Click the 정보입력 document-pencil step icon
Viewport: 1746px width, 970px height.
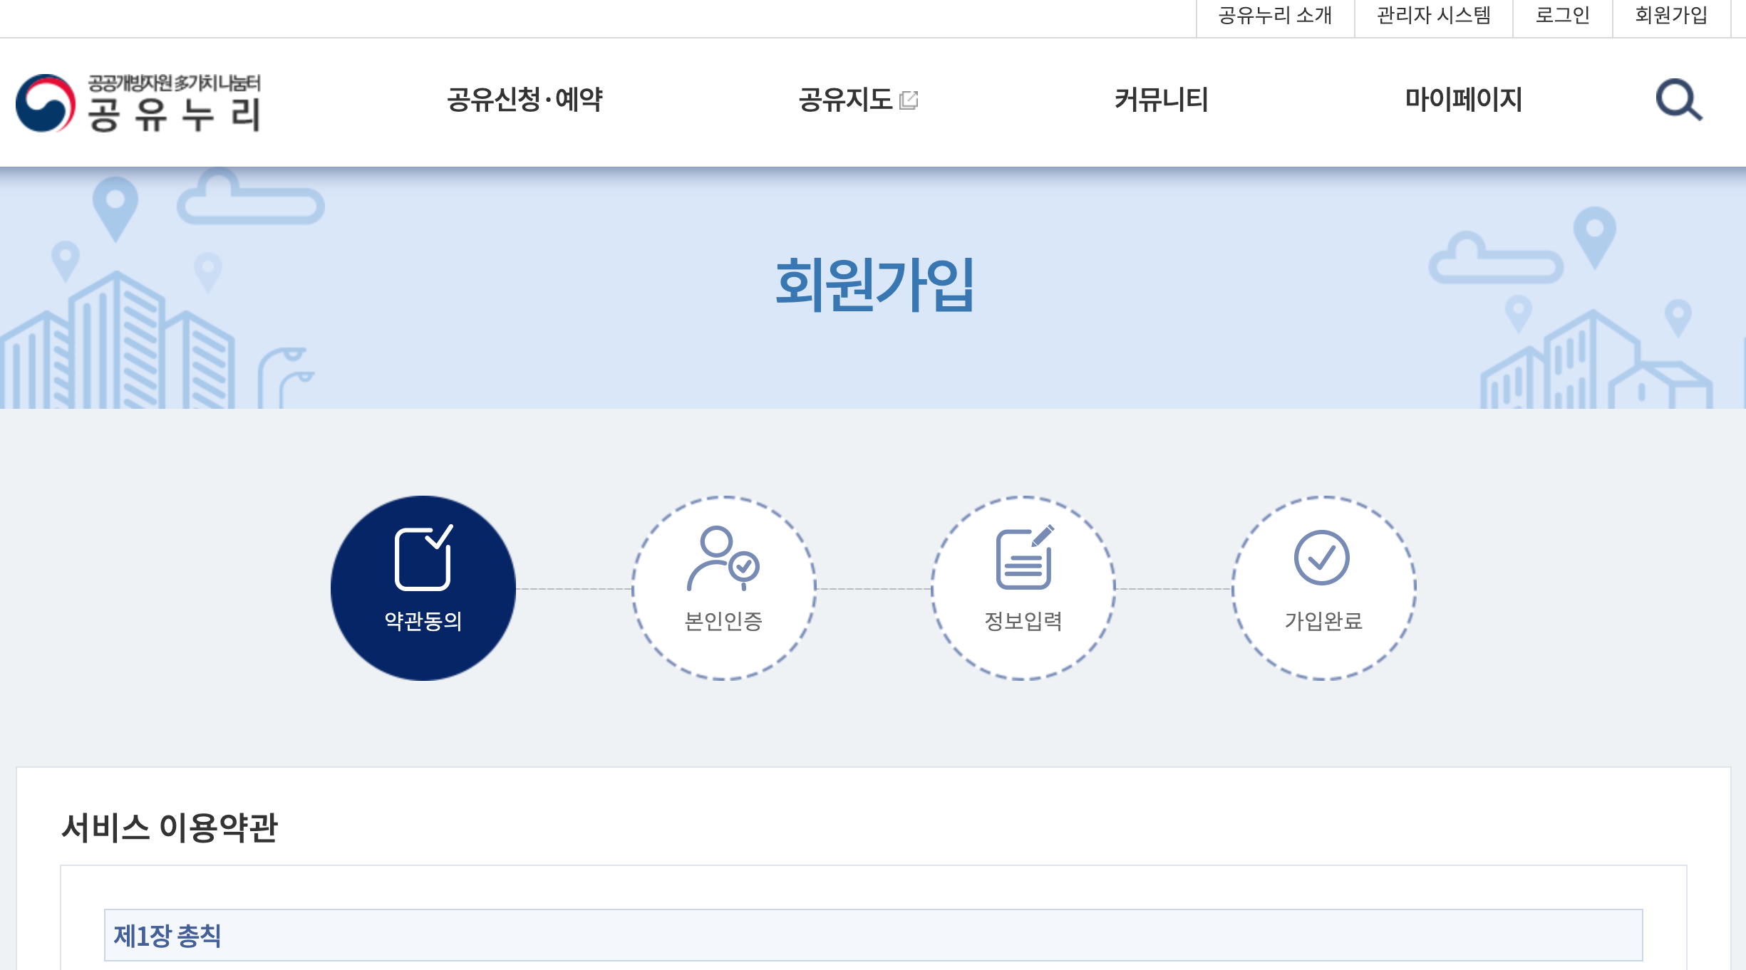click(1024, 558)
